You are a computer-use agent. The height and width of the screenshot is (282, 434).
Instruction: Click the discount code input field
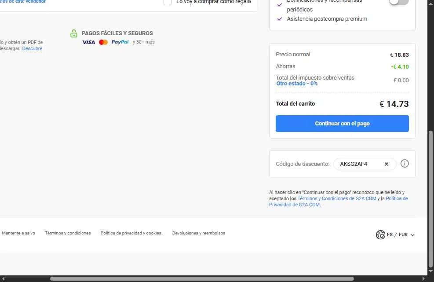click(365, 164)
